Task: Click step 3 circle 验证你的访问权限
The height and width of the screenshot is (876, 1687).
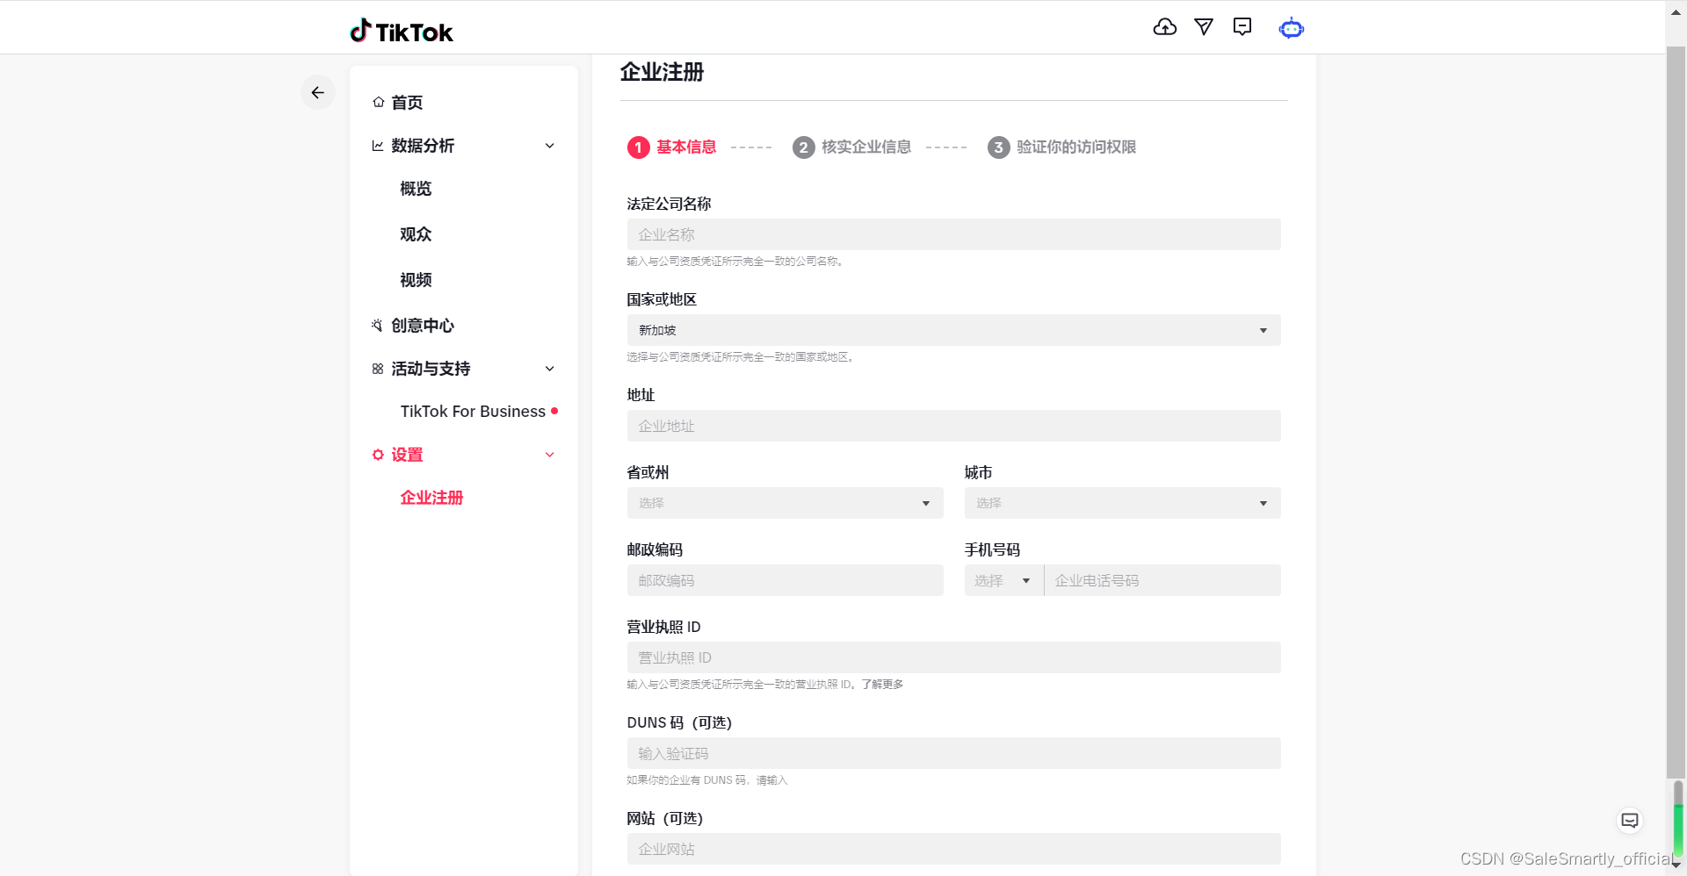Action: tap(998, 147)
